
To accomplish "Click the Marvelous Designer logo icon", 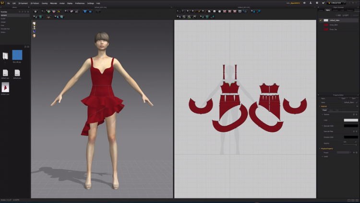I will (x=3, y=3).
